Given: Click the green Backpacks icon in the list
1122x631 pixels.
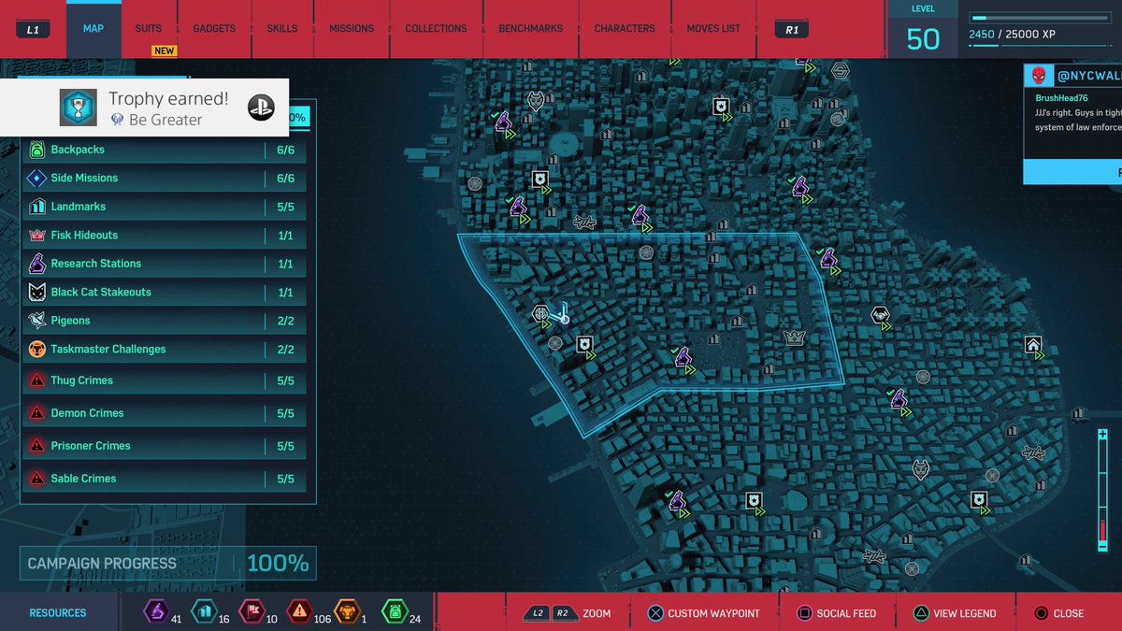Looking at the screenshot, I should pyautogui.click(x=37, y=150).
